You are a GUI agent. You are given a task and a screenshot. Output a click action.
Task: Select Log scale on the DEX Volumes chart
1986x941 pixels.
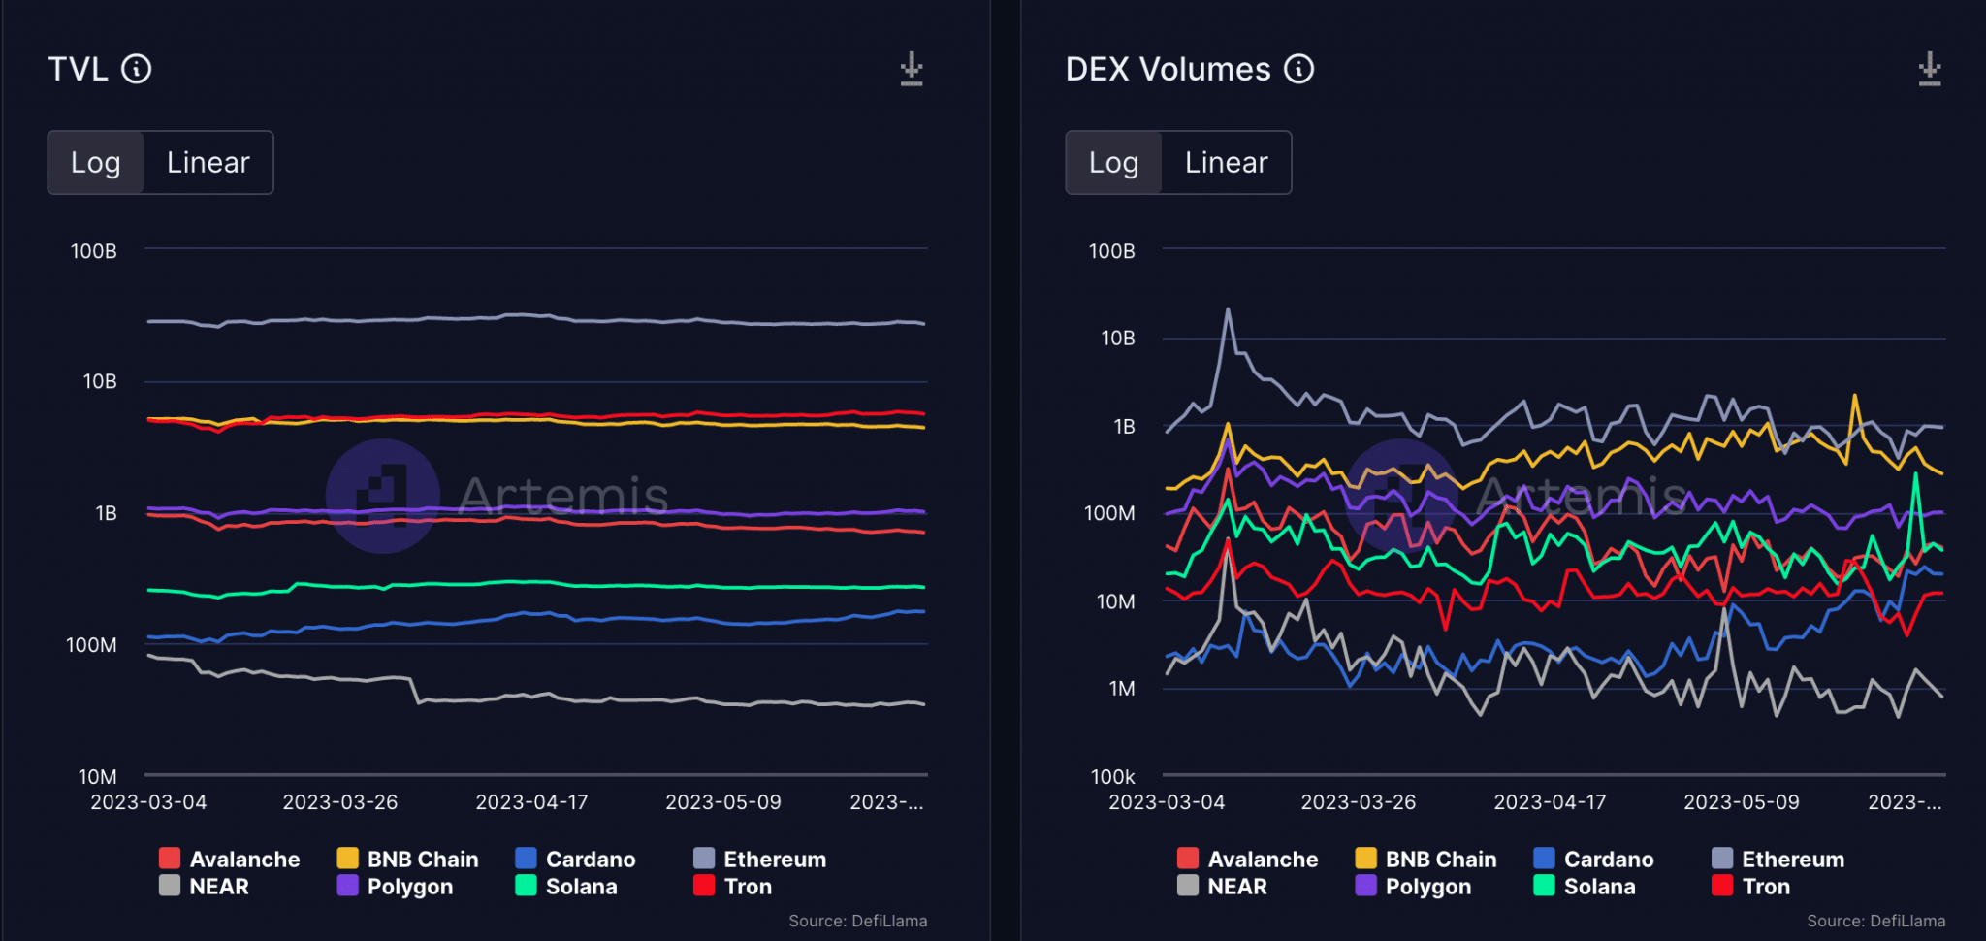click(1112, 162)
